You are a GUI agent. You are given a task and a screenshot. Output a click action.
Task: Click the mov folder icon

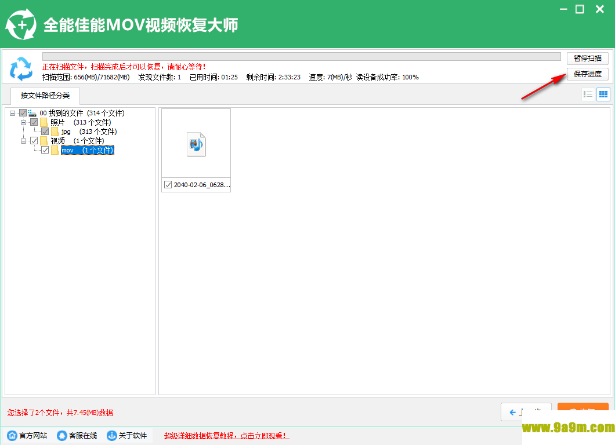pyautogui.click(x=55, y=151)
